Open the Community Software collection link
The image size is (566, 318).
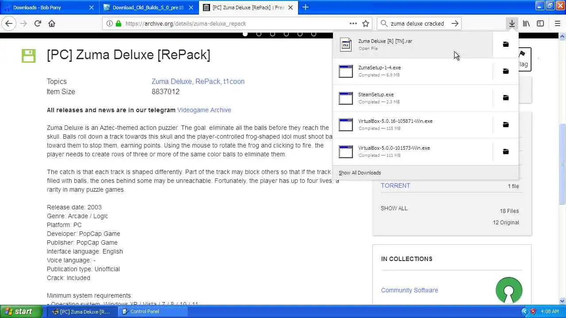point(409,290)
